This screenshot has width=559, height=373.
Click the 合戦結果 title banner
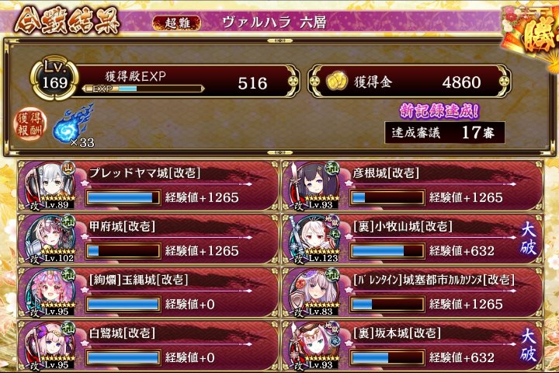pyautogui.click(x=67, y=22)
